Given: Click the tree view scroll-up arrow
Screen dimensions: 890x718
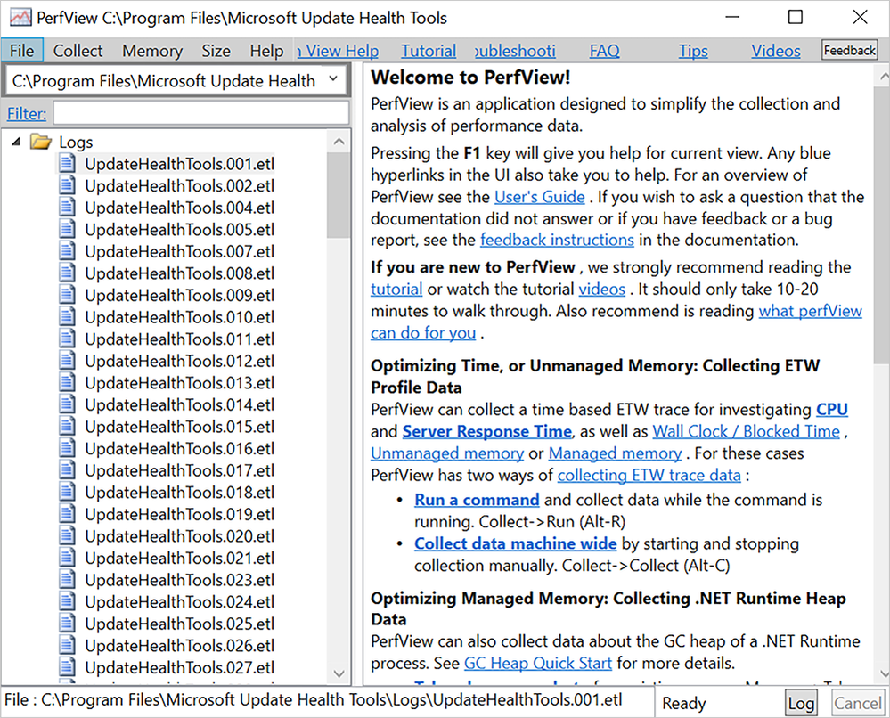Looking at the screenshot, I should click(x=339, y=142).
